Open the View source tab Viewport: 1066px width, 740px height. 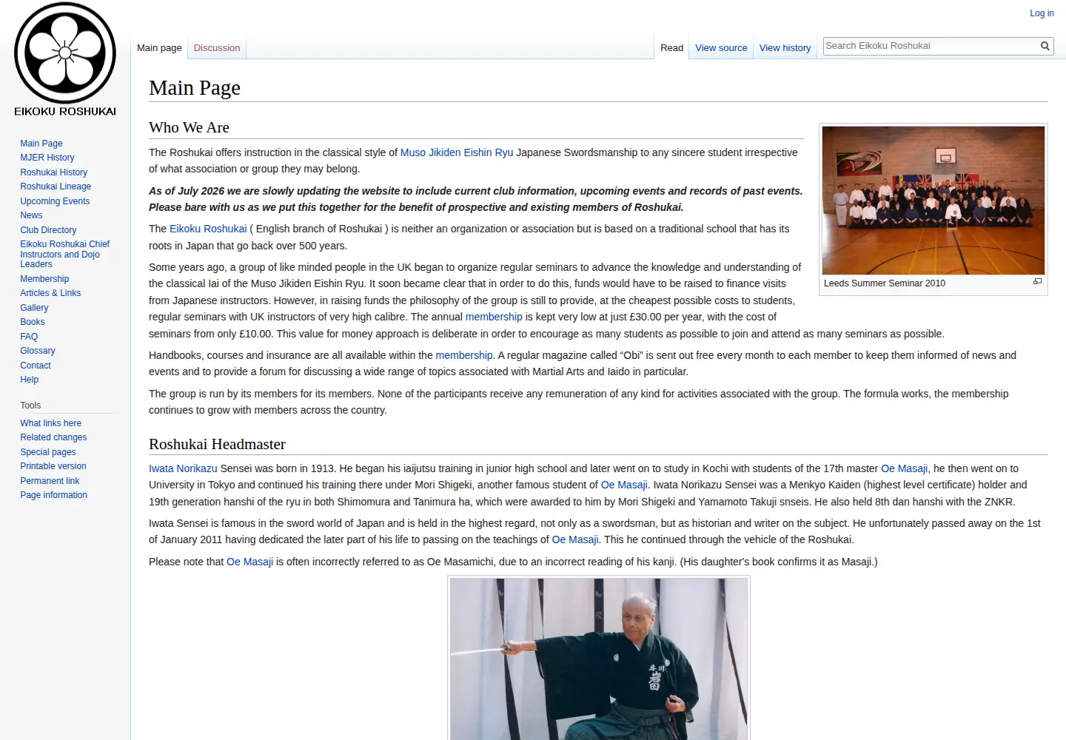tap(721, 48)
